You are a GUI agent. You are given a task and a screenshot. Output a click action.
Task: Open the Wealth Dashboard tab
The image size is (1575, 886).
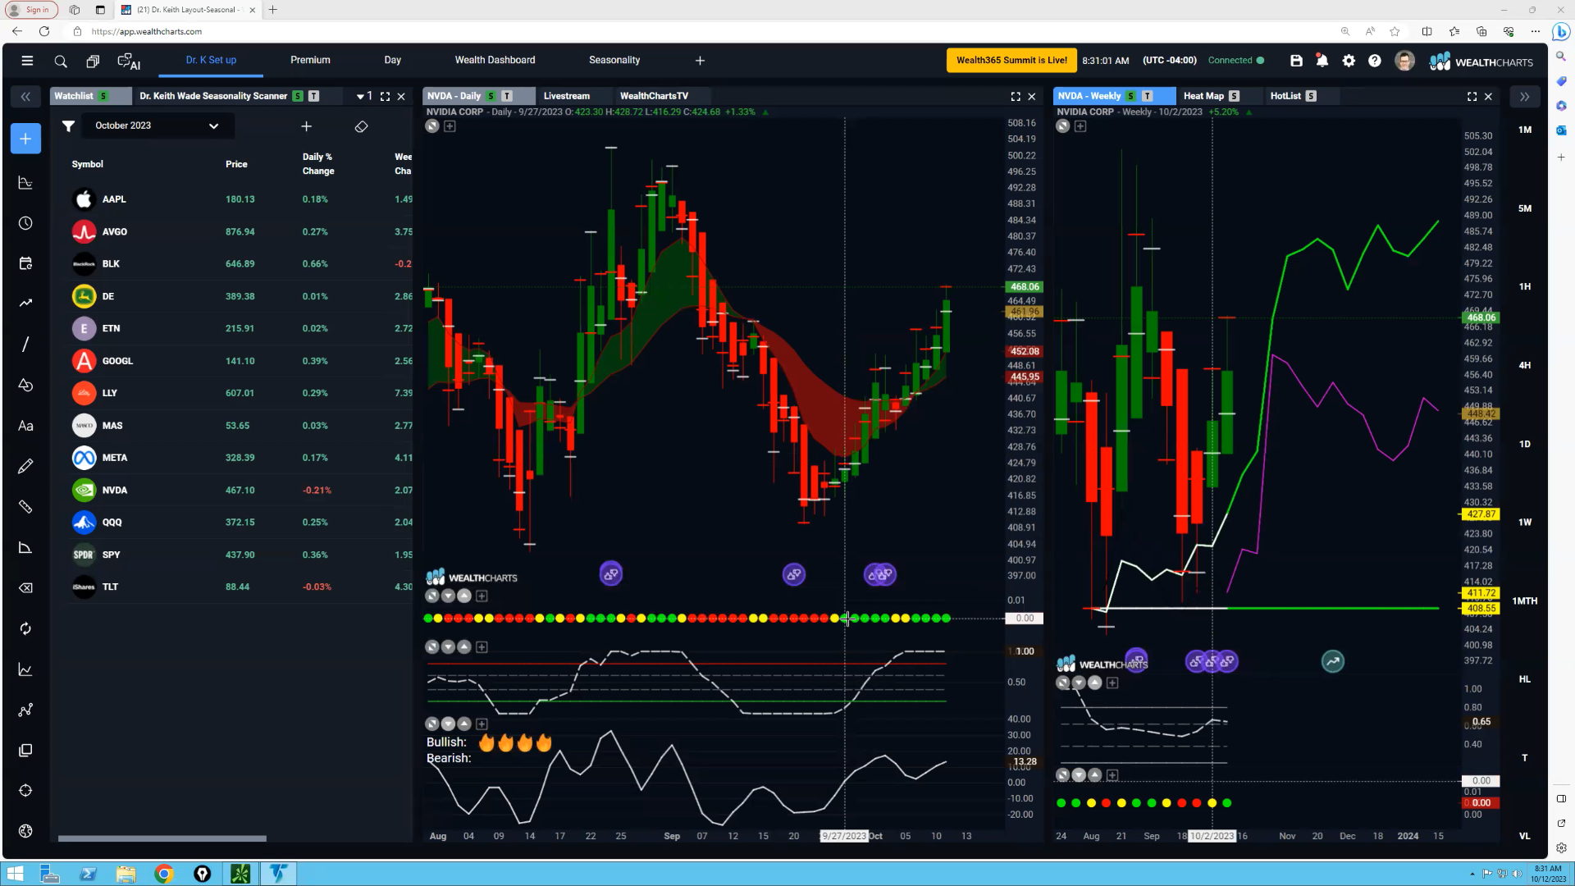coord(495,60)
